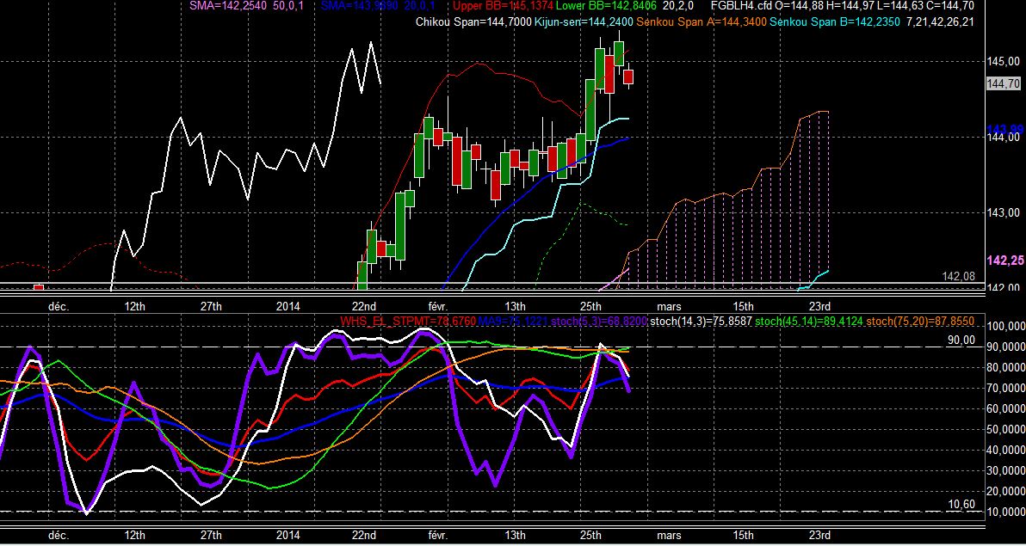Click the 142,00 price axis label
Image resolution: width=1026 pixels, height=546 pixels.
pyautogui.click(x=1003, y=288)
